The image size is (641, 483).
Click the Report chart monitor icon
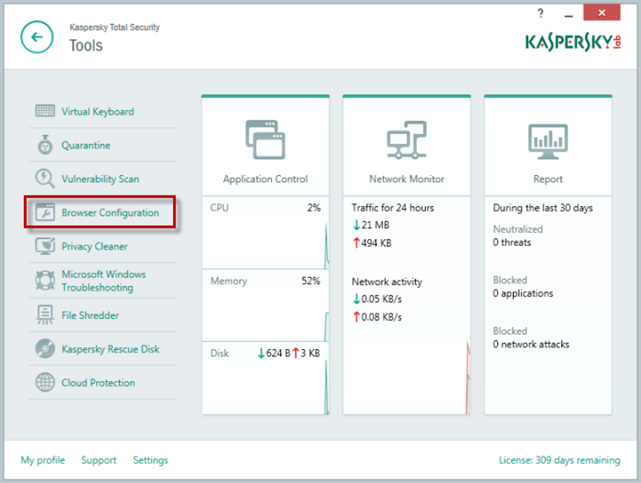[548, 141]
